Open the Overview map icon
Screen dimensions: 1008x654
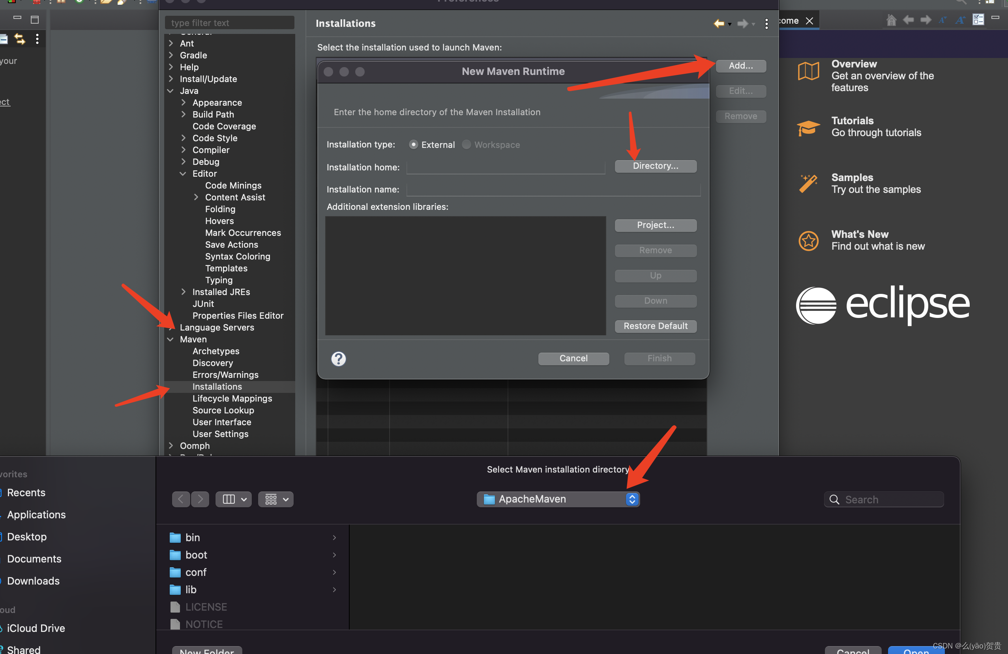tap(808, 71)
